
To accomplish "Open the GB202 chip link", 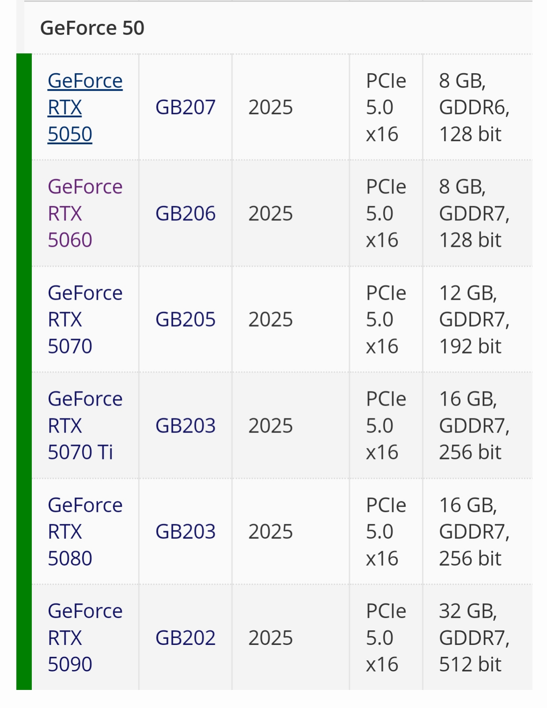I will [185, 638].
